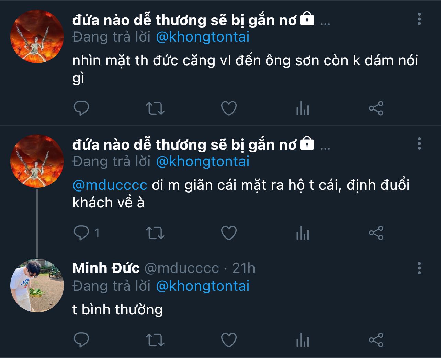Reply to Minh Đức's tweet

coord(81,340)
